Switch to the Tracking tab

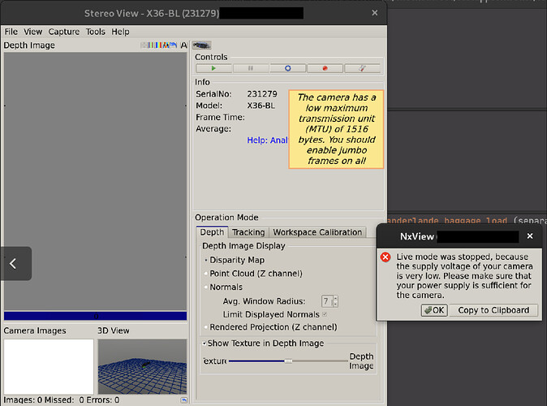pos(248,232)
